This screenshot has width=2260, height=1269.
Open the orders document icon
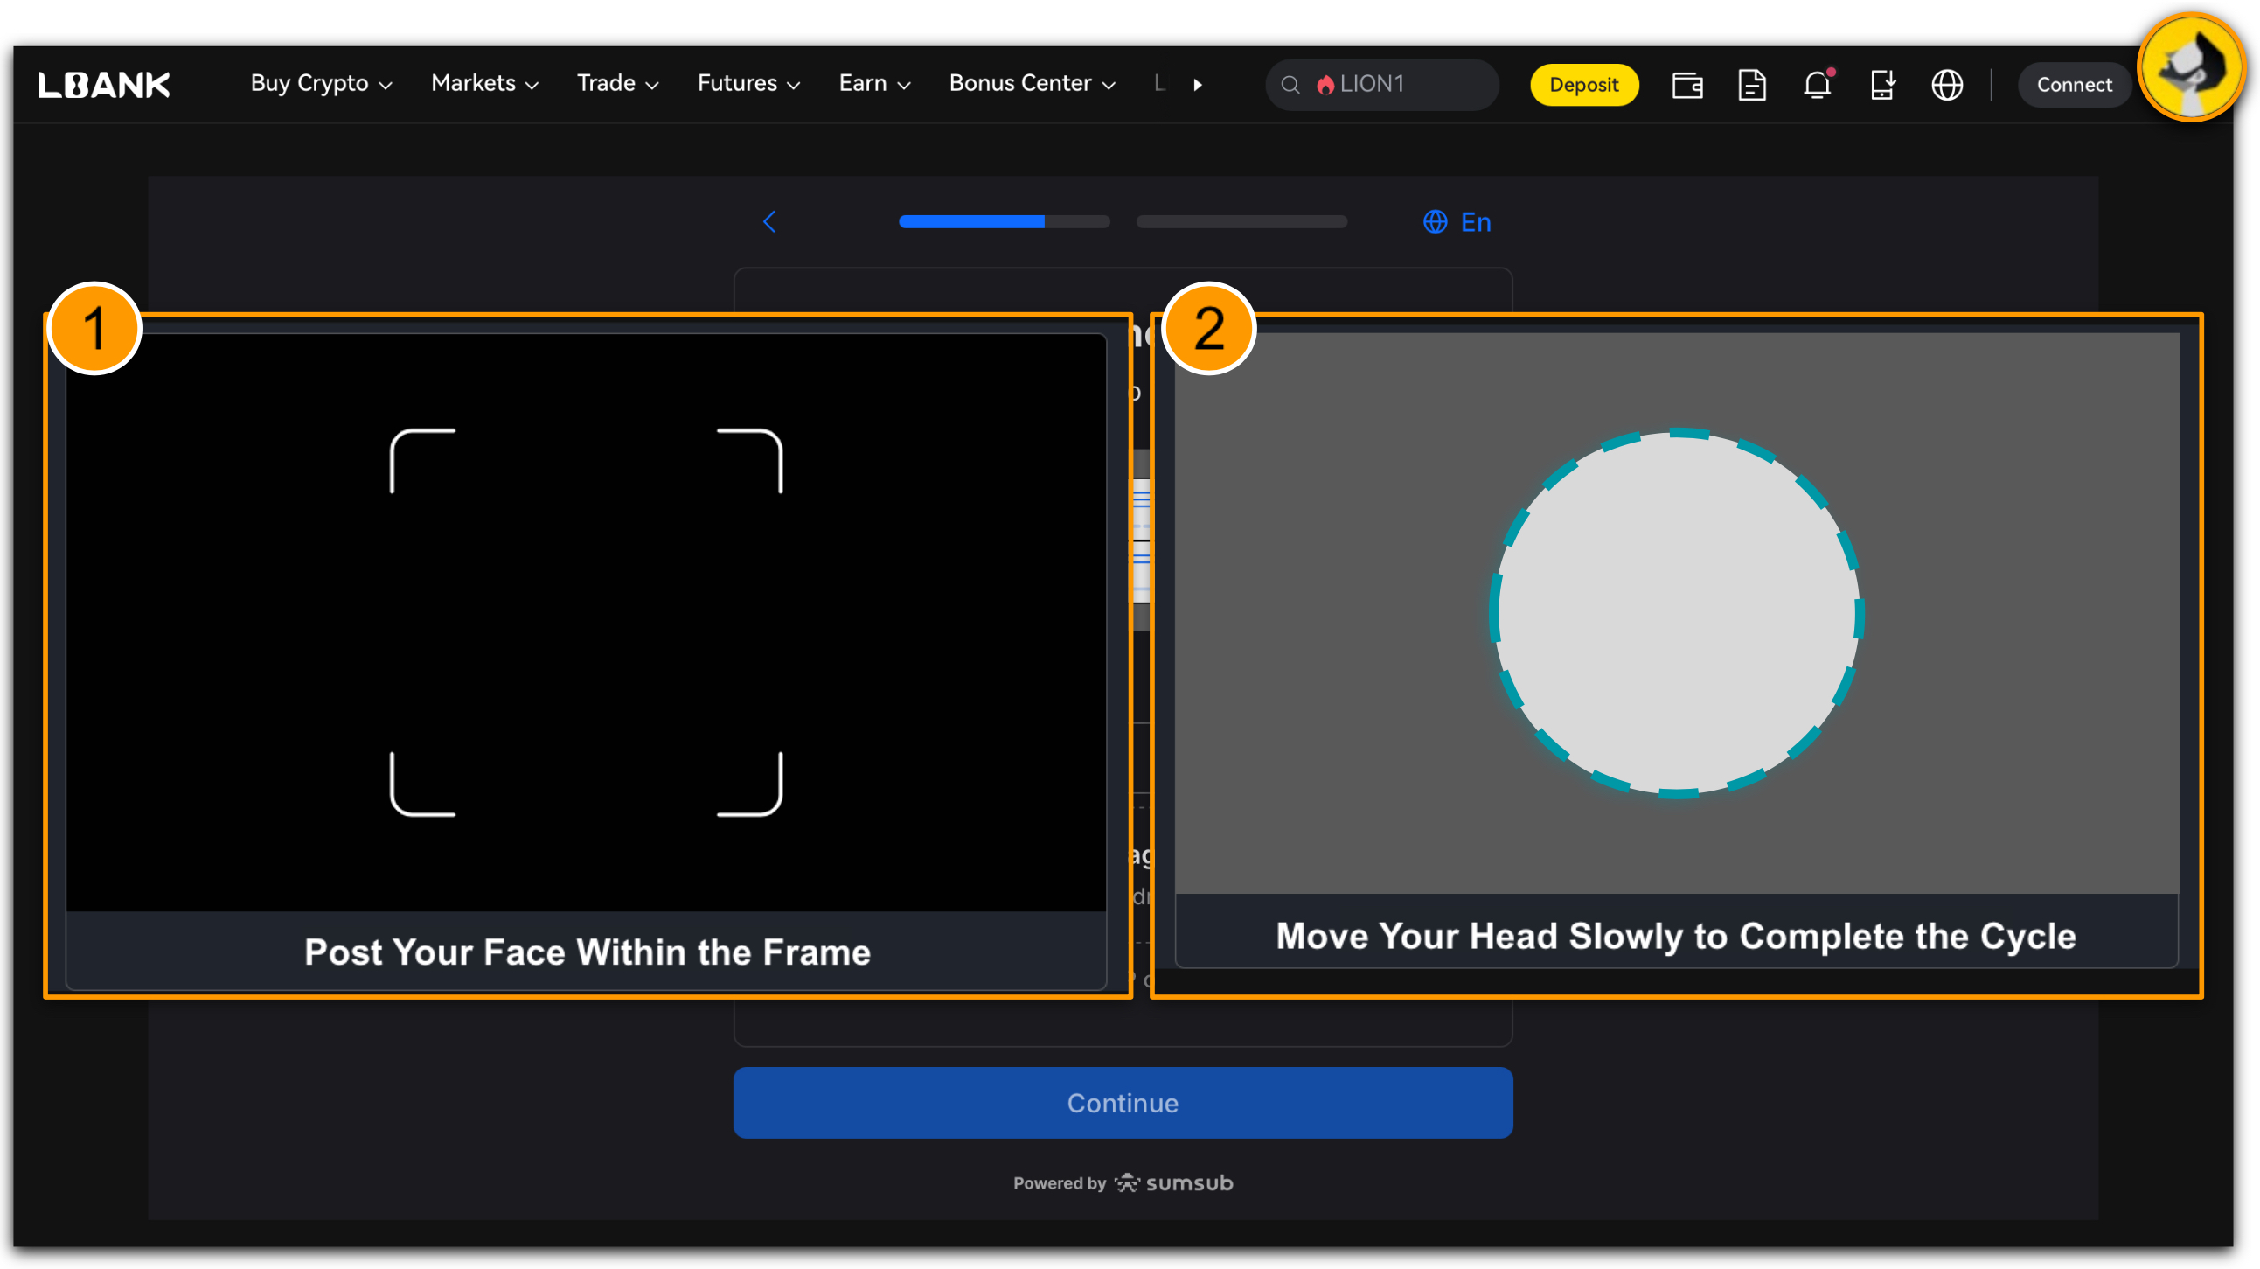1751,84
